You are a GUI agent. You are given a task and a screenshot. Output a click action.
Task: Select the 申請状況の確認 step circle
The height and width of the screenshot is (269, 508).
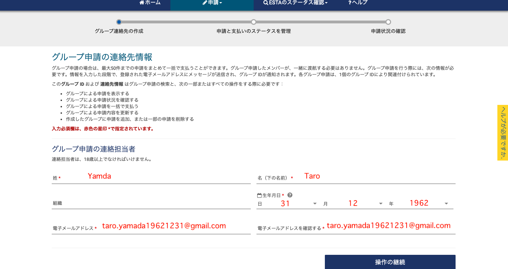coord(388,22)
